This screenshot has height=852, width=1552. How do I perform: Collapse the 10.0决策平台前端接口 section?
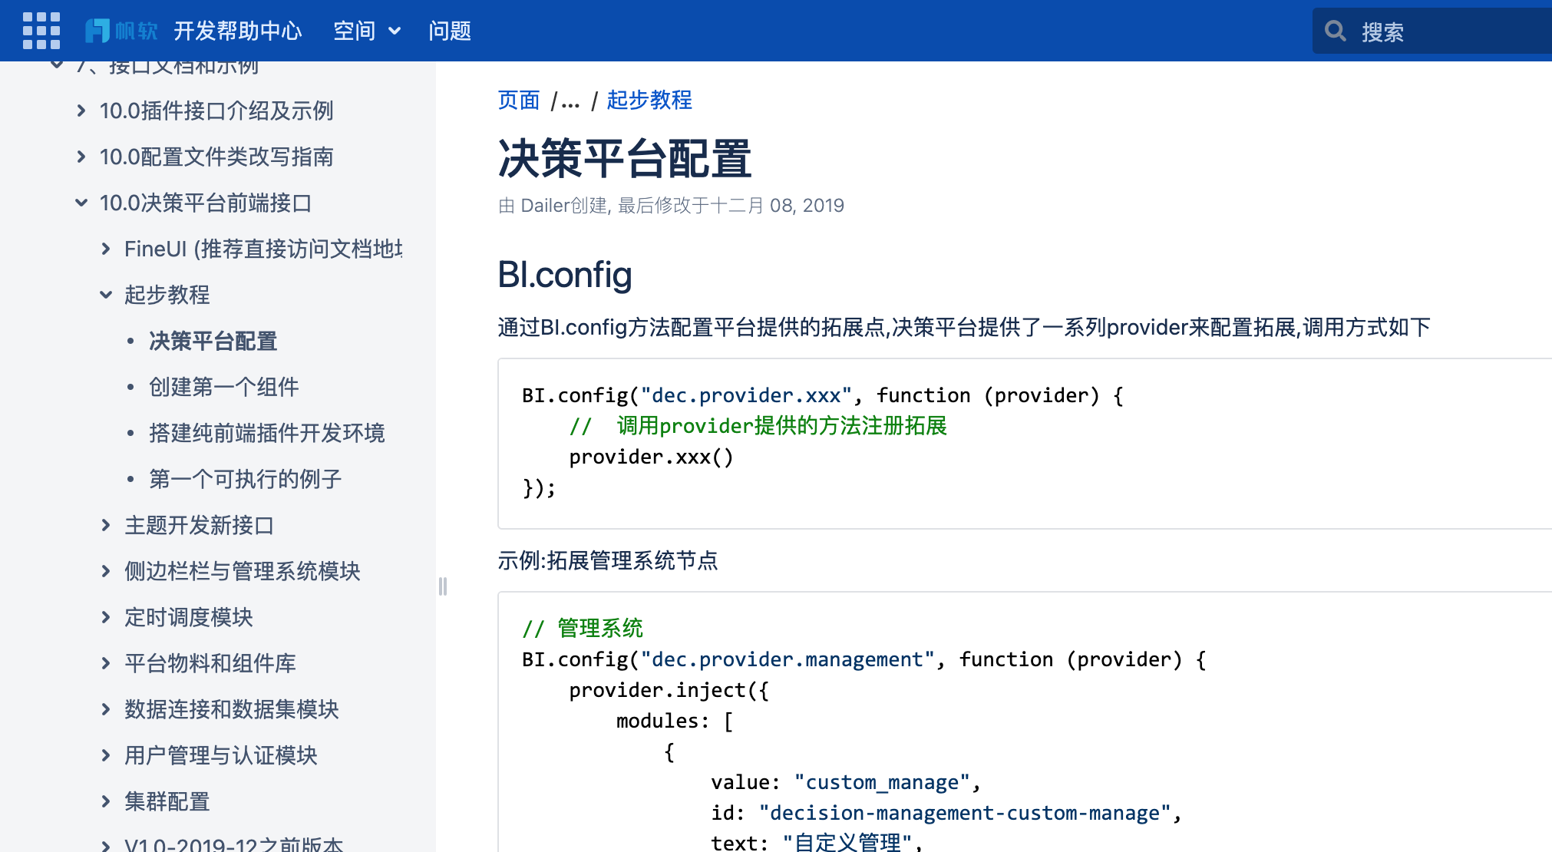coord(81,203)
